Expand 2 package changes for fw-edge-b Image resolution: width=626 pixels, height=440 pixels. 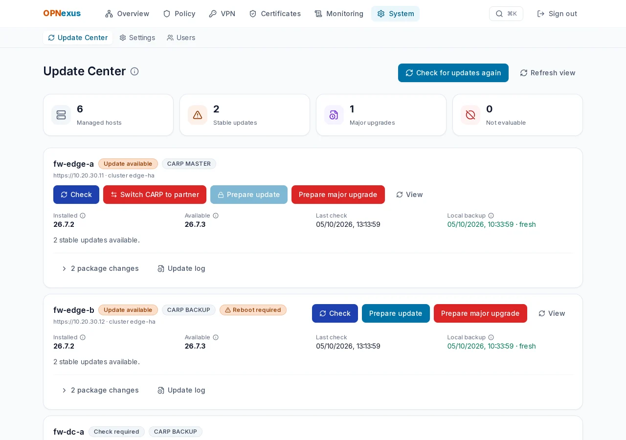(x=100, y=390)
